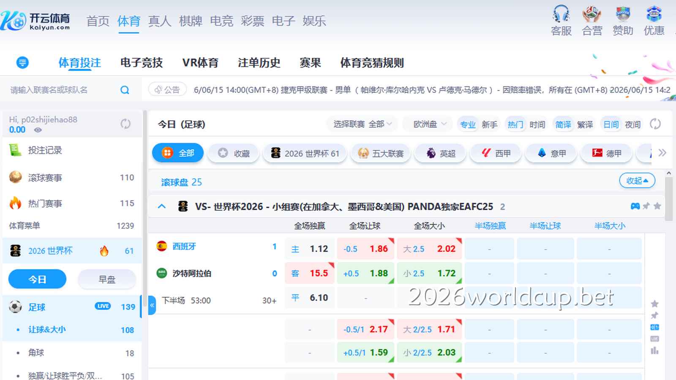Select 日间 day theme
The width and height of the screenshot is (676, 380).
611,125
